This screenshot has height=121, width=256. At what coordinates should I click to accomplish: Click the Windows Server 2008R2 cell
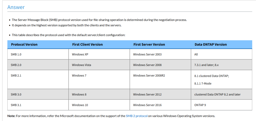point(160,80)
